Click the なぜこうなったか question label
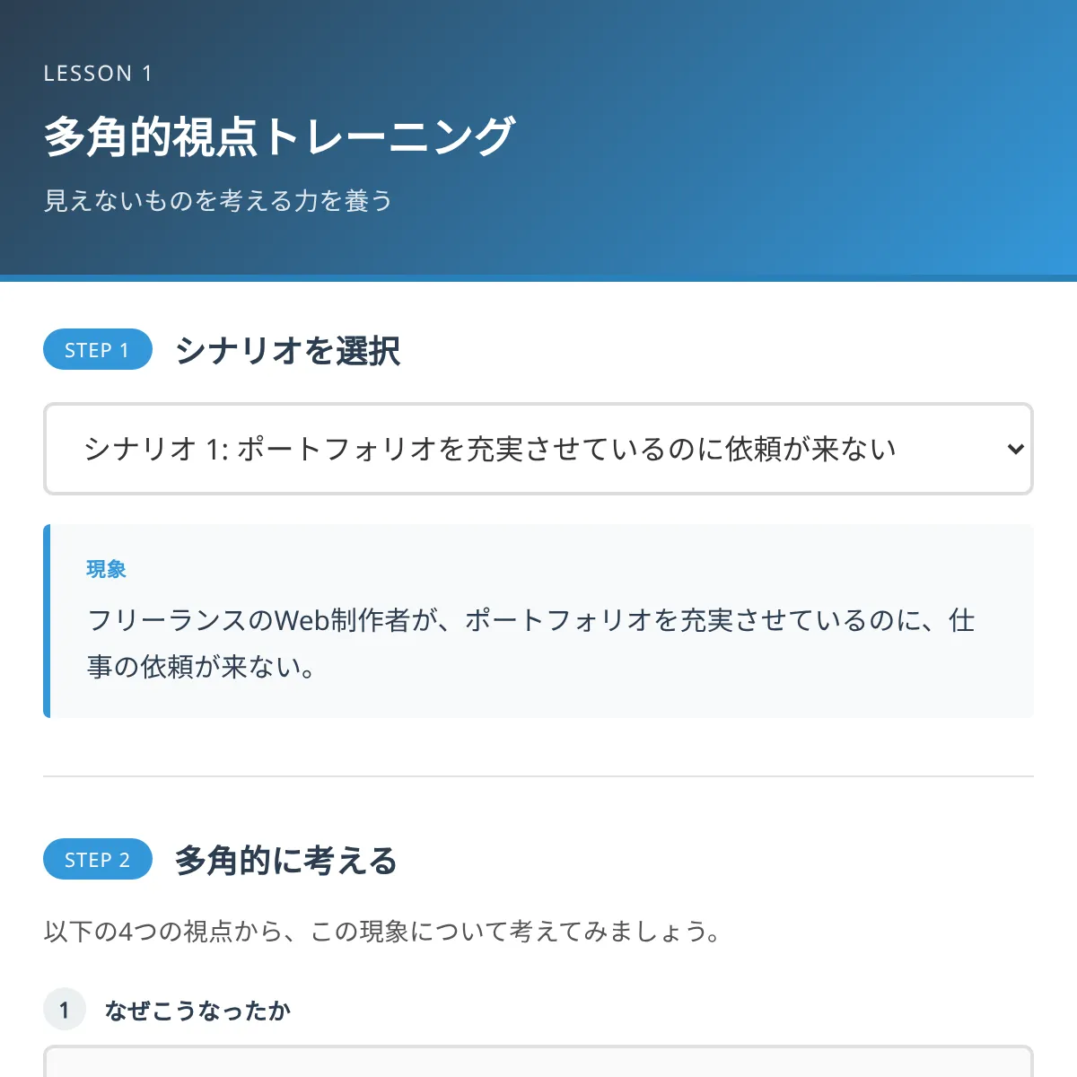 197,1011
